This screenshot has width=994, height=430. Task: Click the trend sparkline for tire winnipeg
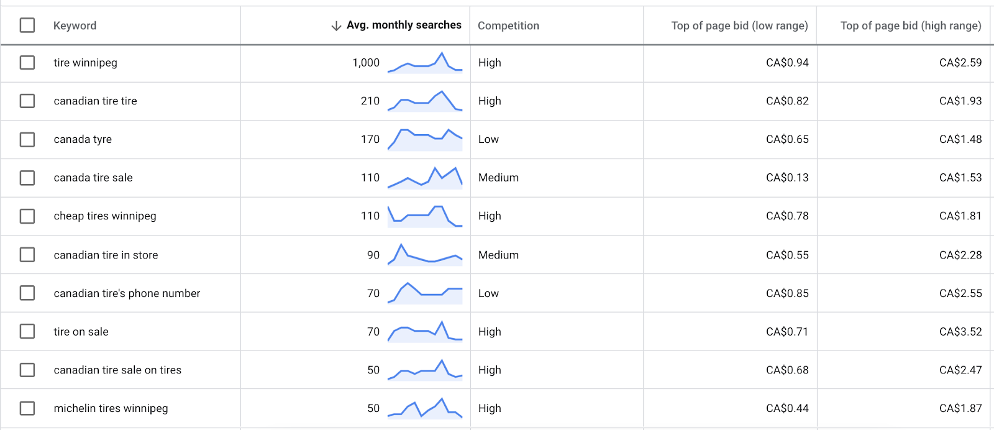[425, 63]
